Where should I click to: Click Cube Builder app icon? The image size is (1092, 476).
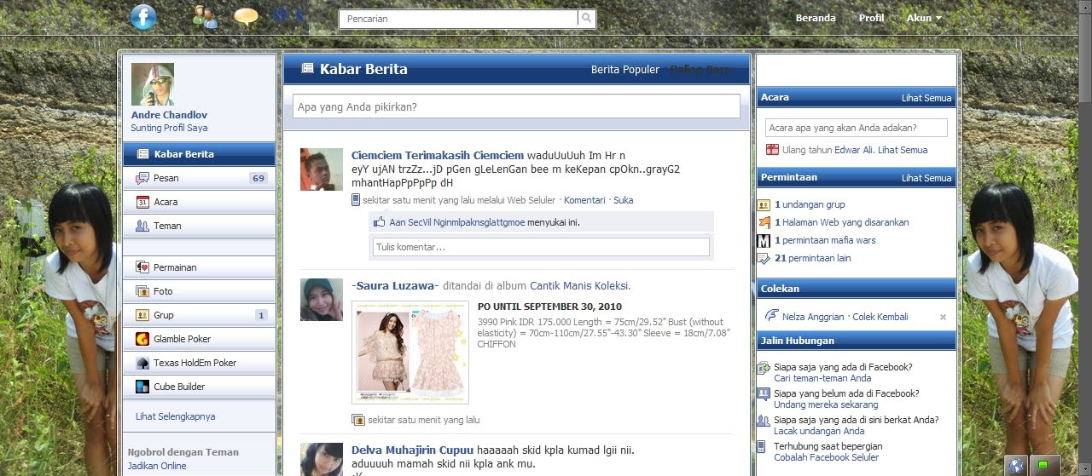coord(142,387)
